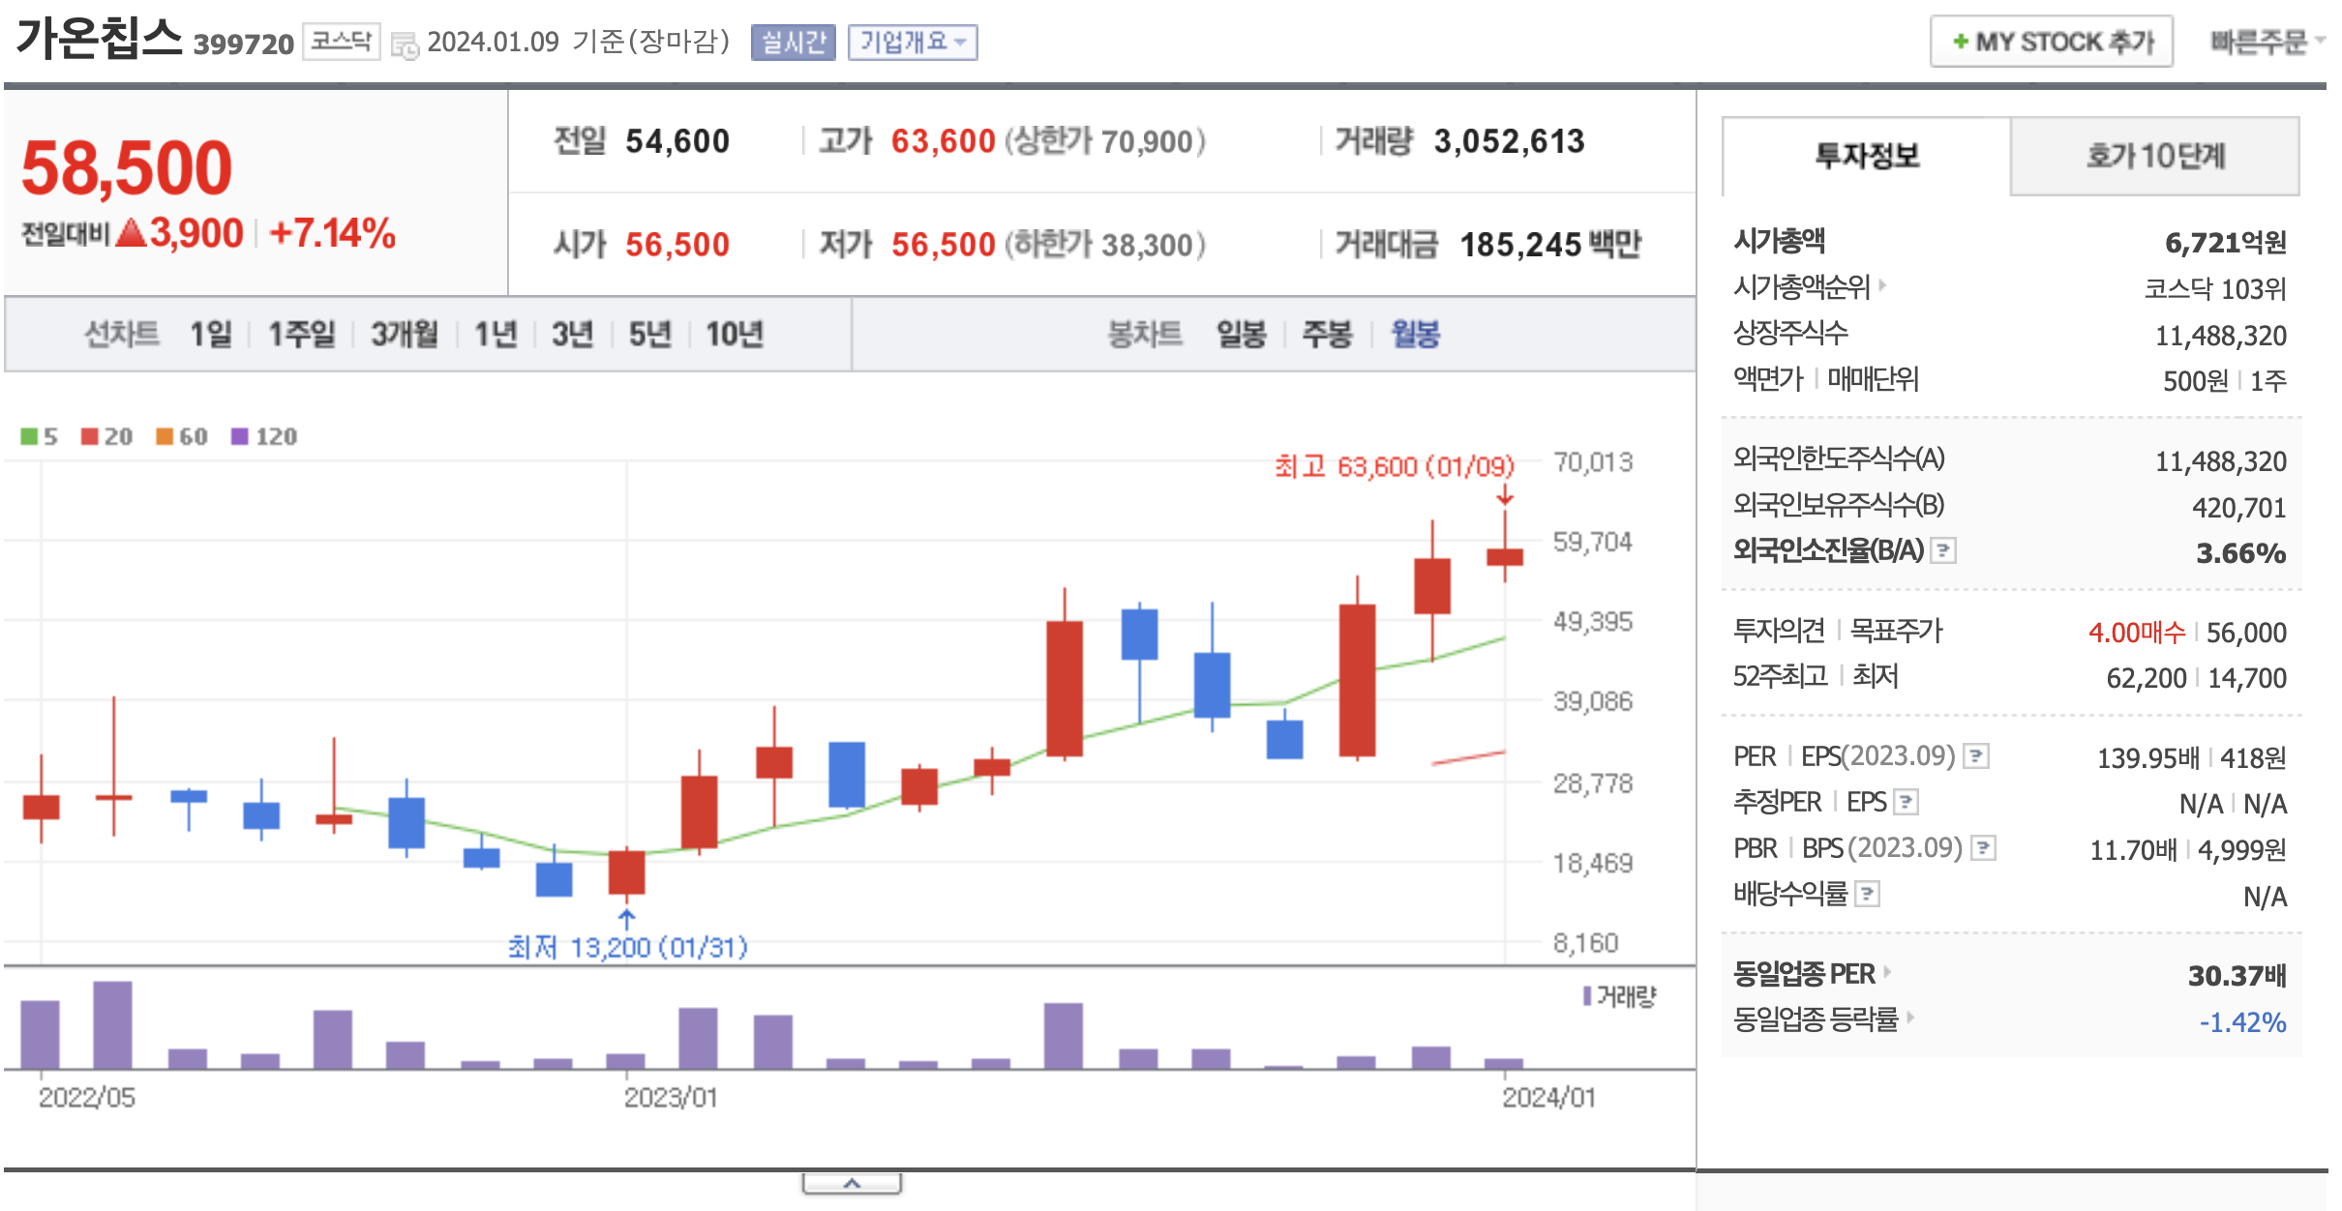
Task: Switch to the 호가10단계 tab
Action: tap(2154, 157)
